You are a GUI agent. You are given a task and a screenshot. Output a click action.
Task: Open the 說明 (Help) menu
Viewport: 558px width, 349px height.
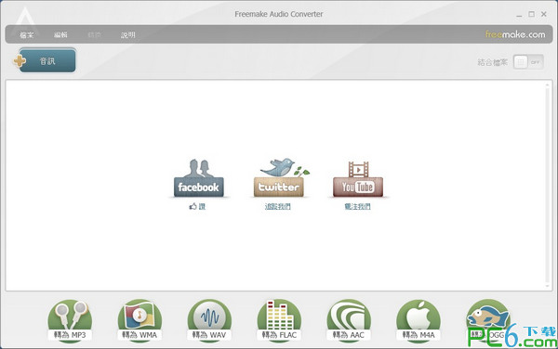click(x=128, y=34)
